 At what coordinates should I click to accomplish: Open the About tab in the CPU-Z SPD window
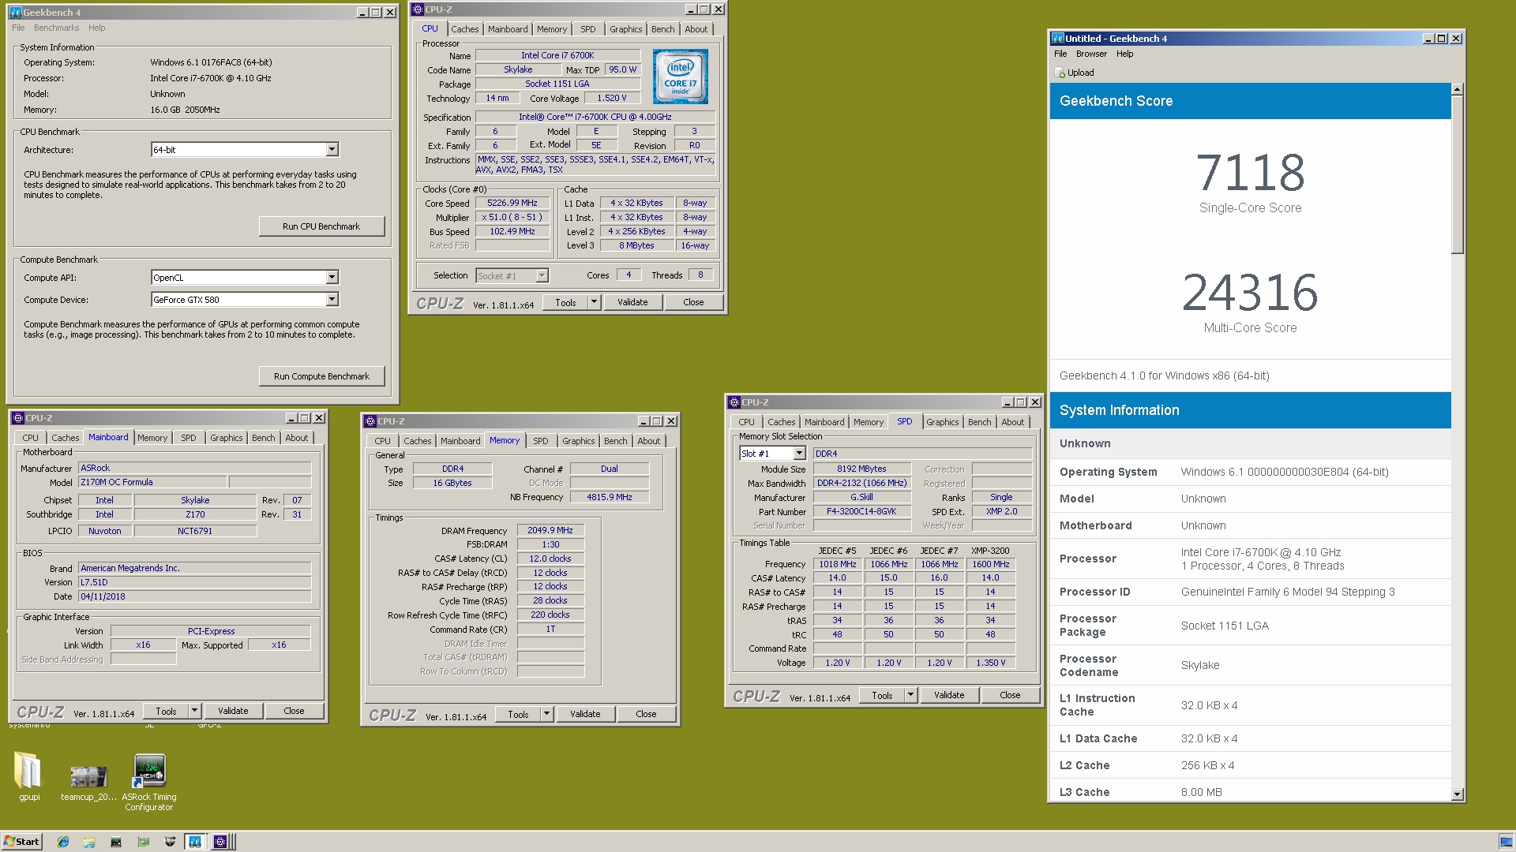(x=1013, y=422)
